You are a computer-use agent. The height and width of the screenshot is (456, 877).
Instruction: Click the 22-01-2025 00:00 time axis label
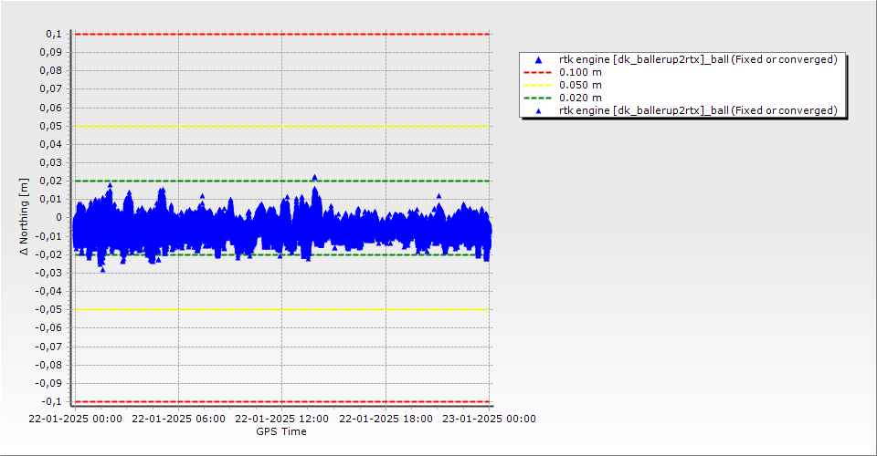pyautogui.click(x=76, y=419)
